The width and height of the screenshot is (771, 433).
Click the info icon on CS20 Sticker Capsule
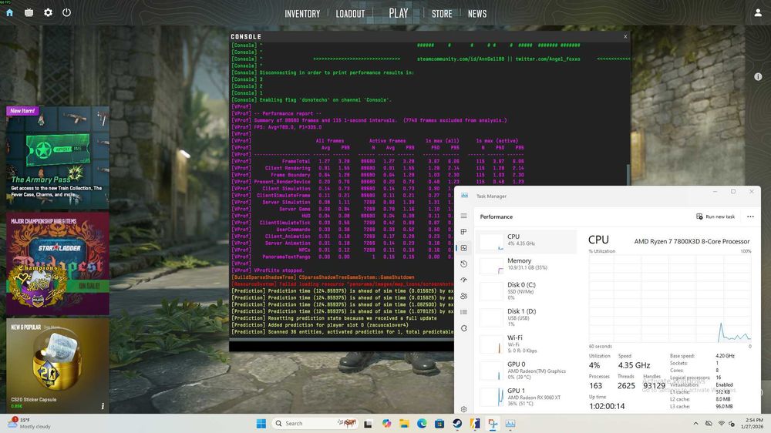coord(103,406)
